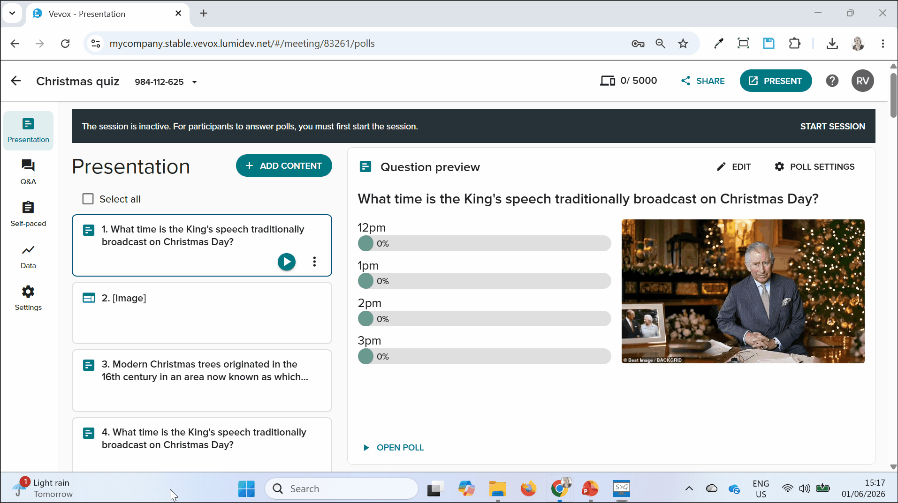The width and height of the screenshot is (898, 503).
Task: Click the King Charles preview image
Action: (x=743, y=291)
